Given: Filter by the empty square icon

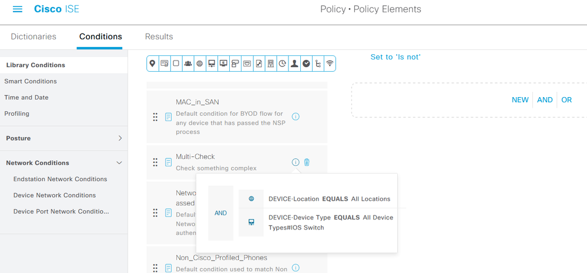Looking at the screenshot, I should pyautogui.click(x=176, y=64).
